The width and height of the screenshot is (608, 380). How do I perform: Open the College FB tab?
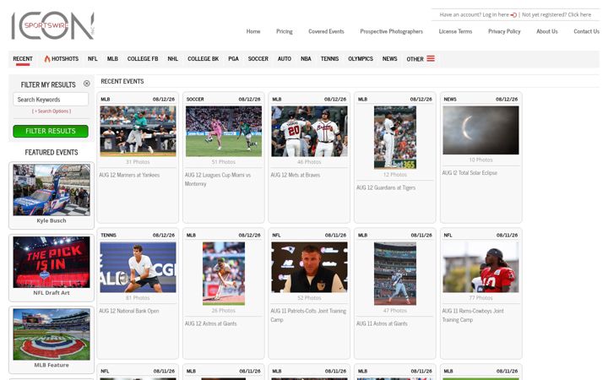143,58
